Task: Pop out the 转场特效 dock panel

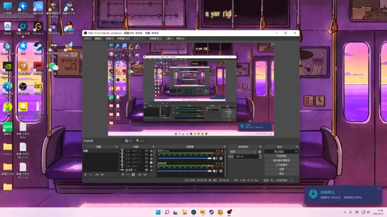Action: pos(260,147)
